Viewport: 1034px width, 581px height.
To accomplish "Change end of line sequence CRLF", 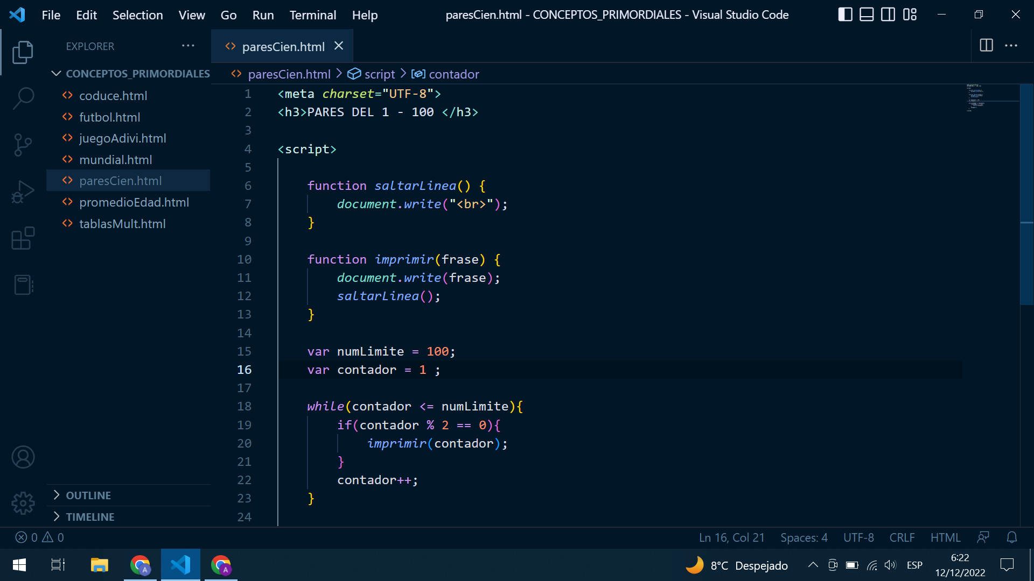I will coord(902,537).
